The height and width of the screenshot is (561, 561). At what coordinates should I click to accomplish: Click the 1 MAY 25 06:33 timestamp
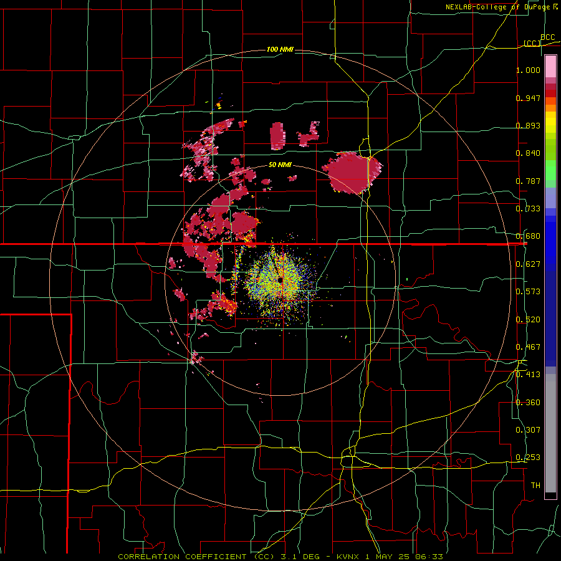[405, 557]
